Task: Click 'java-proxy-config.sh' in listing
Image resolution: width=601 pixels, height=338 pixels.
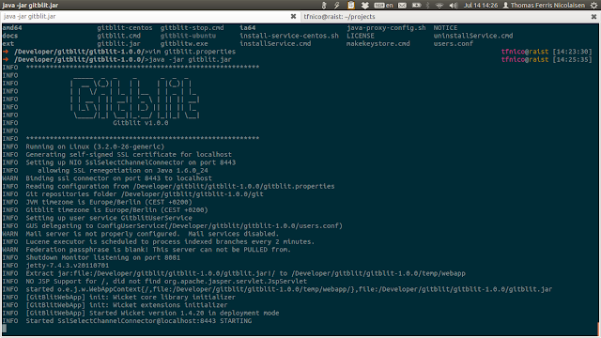Action: pos(386,27)
